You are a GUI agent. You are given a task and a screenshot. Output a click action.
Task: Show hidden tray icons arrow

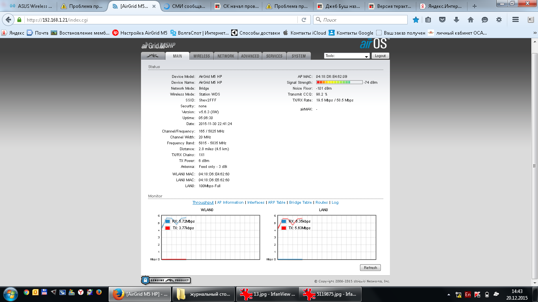(449, 294)
